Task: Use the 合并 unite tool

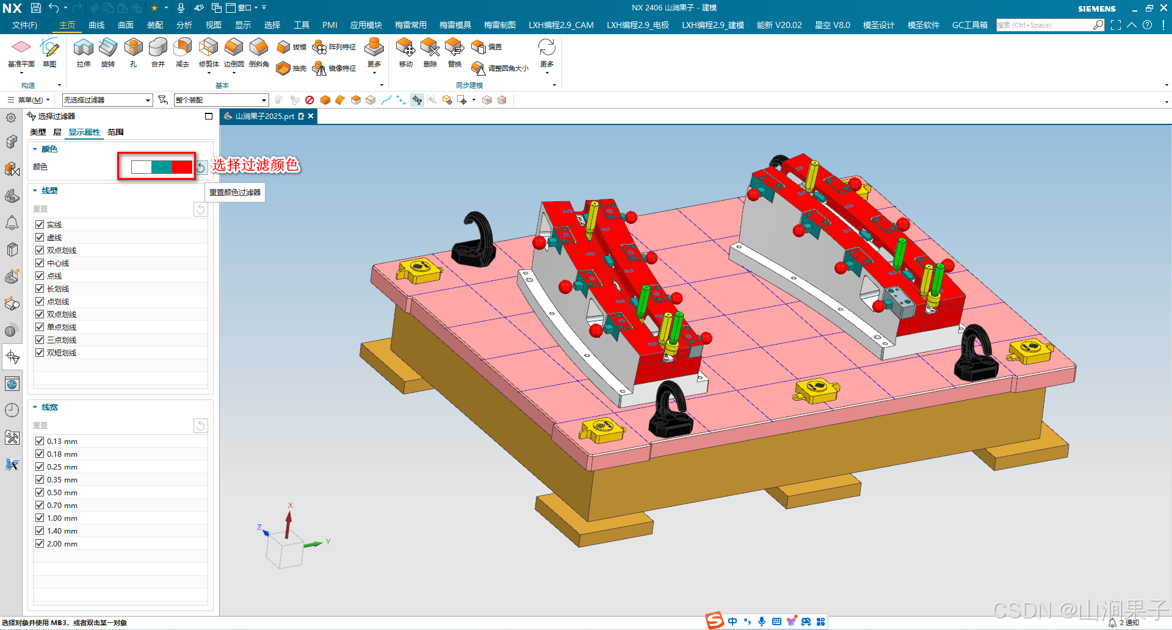Action: point(158,52)
